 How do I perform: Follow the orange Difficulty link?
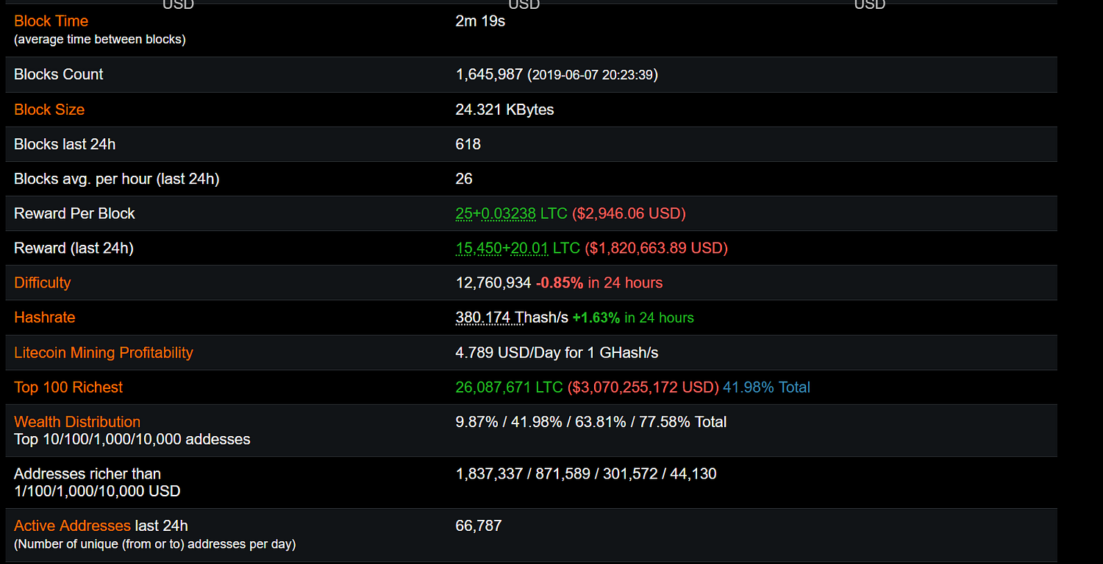click(x=43, y=282)
